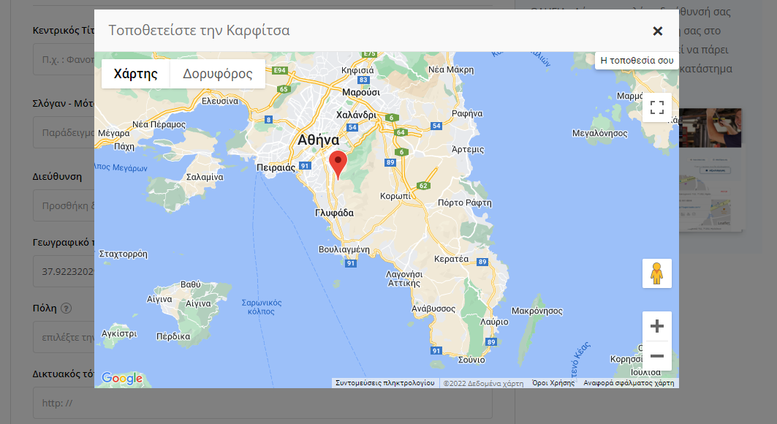
Task: Click the Αθήνα label on the map
Action: click(318, 140)
